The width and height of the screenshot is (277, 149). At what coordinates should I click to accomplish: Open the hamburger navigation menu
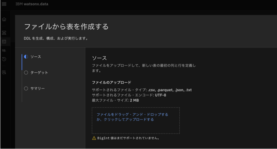click(x=4, y=4)
